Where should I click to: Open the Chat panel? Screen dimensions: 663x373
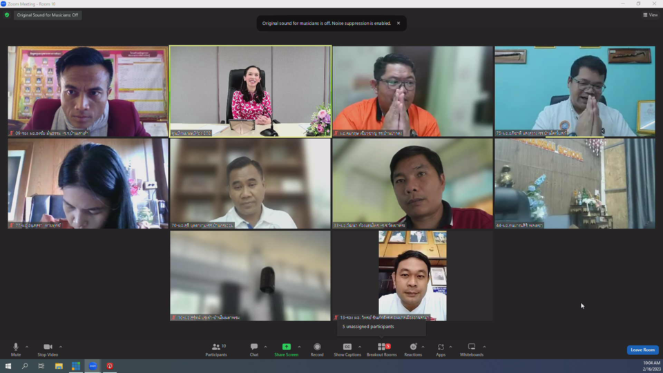254,349
